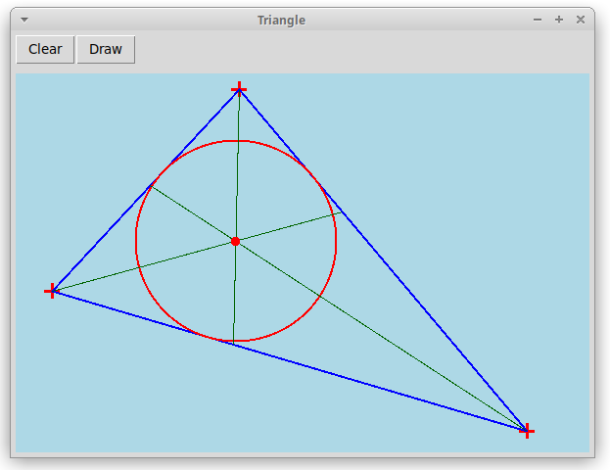The image size is (610, 470).
Task: Click the Draw button
Action: pos(106,49)
